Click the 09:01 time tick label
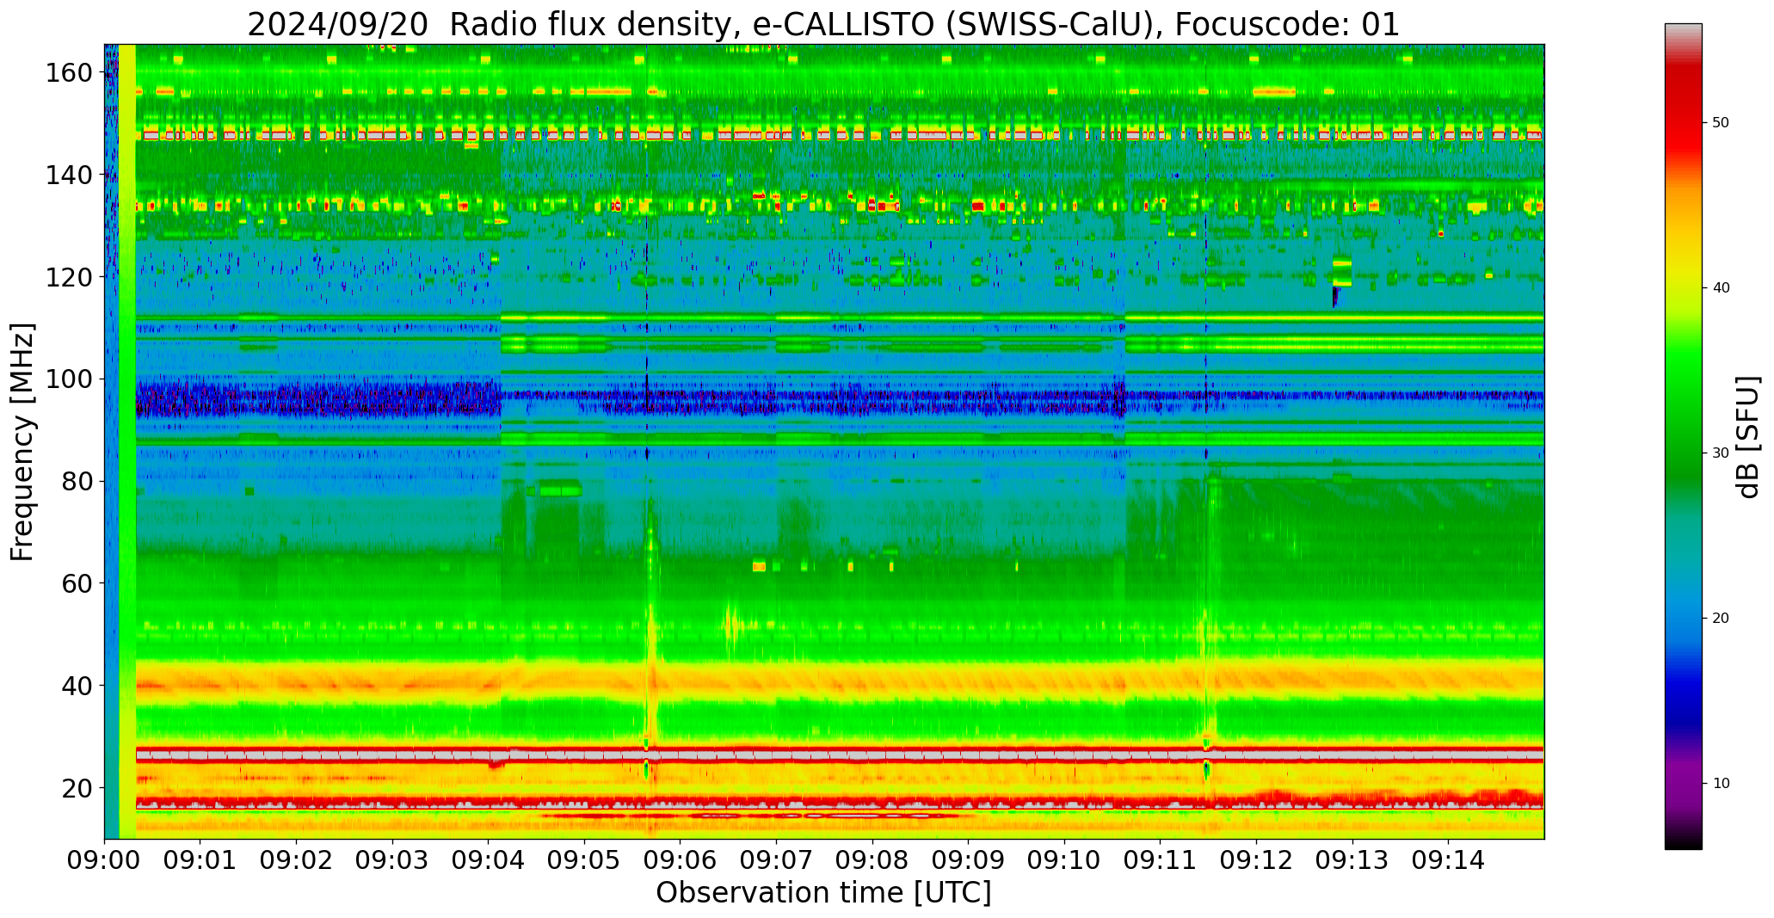 click(200, 859)
